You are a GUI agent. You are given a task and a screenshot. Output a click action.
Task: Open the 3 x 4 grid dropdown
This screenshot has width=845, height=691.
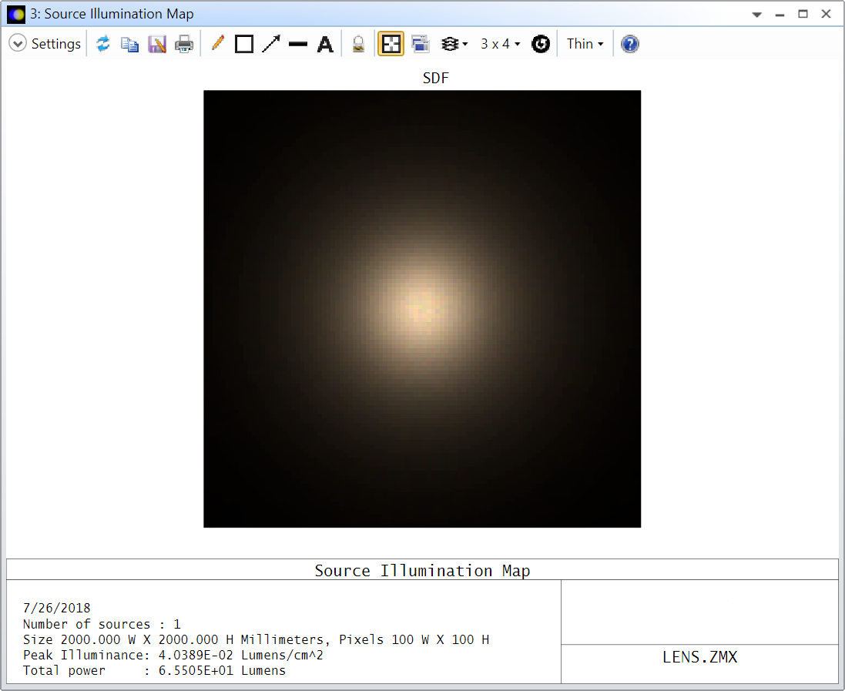pos(500,44)
